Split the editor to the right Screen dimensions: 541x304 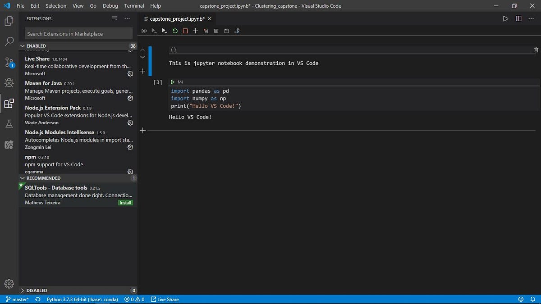tap(518, 18)
